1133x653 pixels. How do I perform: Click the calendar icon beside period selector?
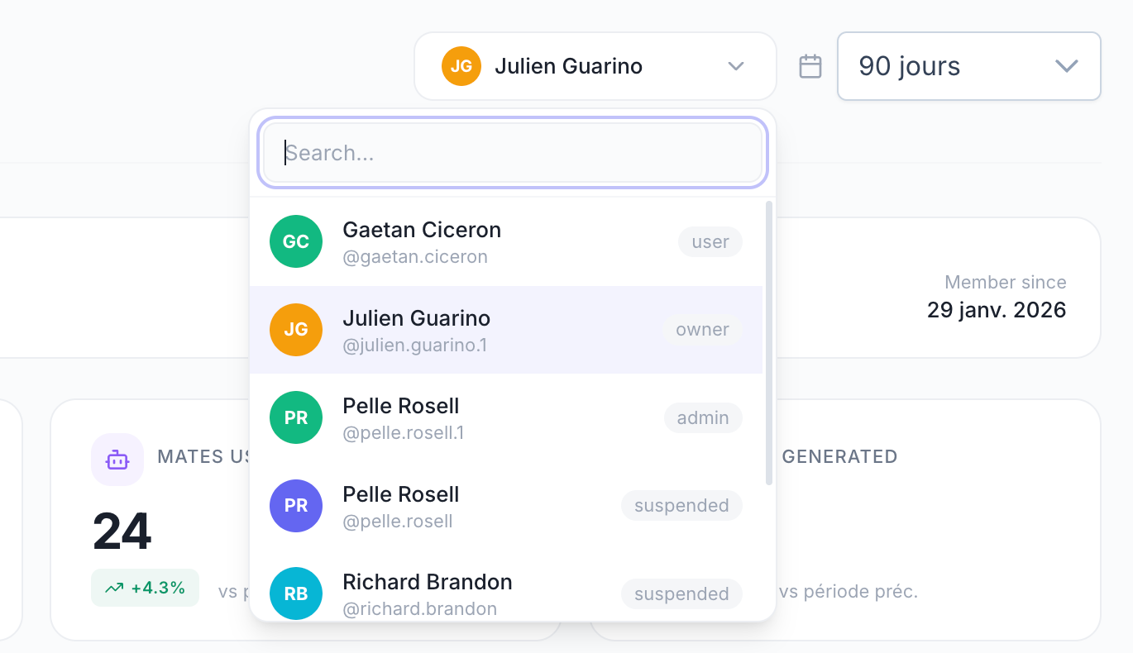[x=810, y=66]
